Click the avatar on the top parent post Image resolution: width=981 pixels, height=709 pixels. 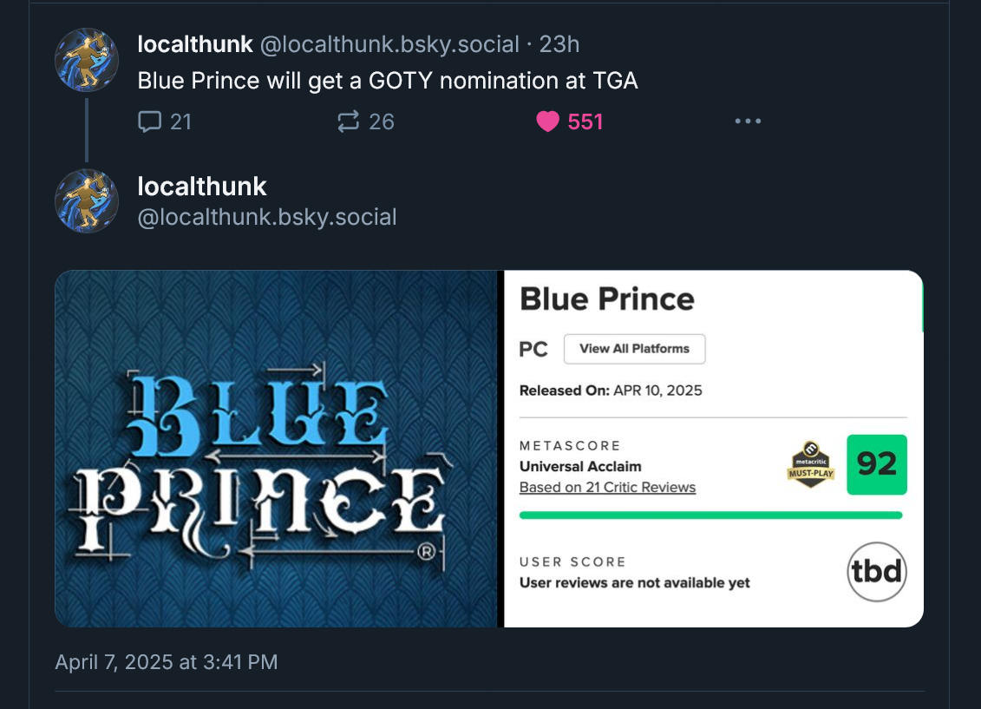(x=87, y=60)
